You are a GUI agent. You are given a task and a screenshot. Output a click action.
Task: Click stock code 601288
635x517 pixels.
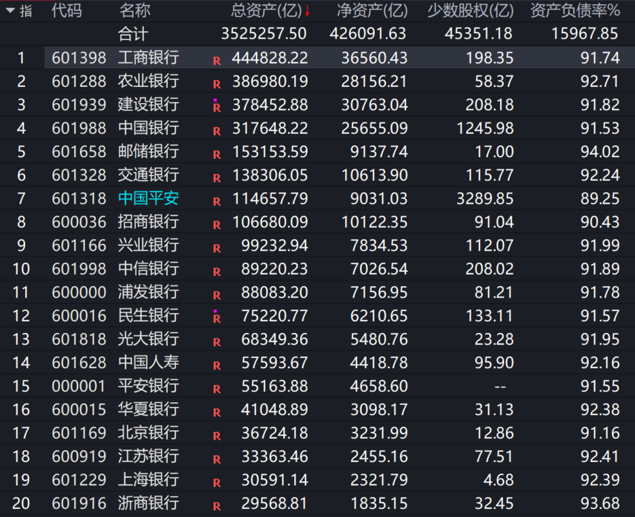point(79,82)
